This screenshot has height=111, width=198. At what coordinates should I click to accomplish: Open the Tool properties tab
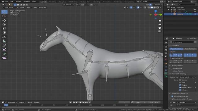tap(166, 43)
